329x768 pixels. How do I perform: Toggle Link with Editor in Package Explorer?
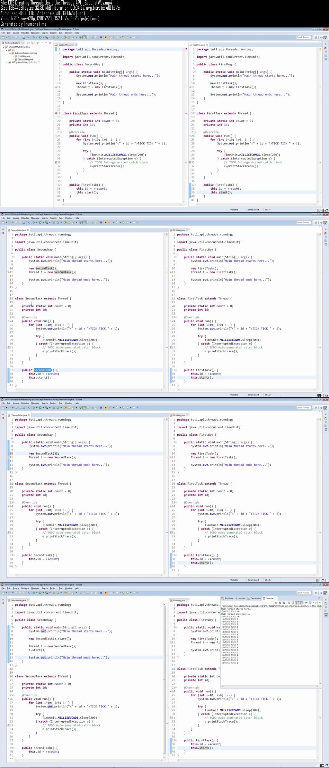(x=32, y=43)
